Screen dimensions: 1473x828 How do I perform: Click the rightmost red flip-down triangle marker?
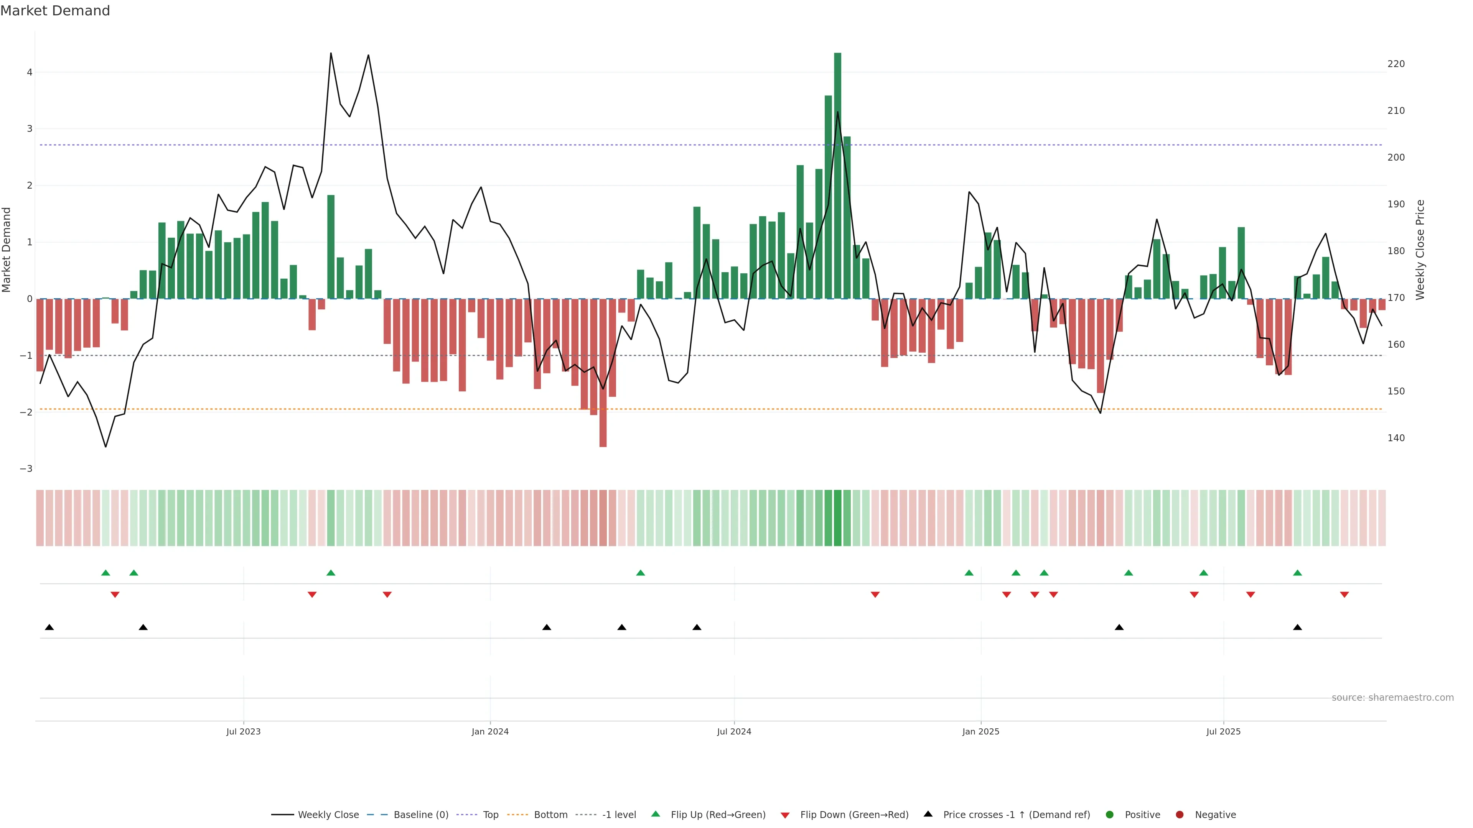pos(1344,595)
